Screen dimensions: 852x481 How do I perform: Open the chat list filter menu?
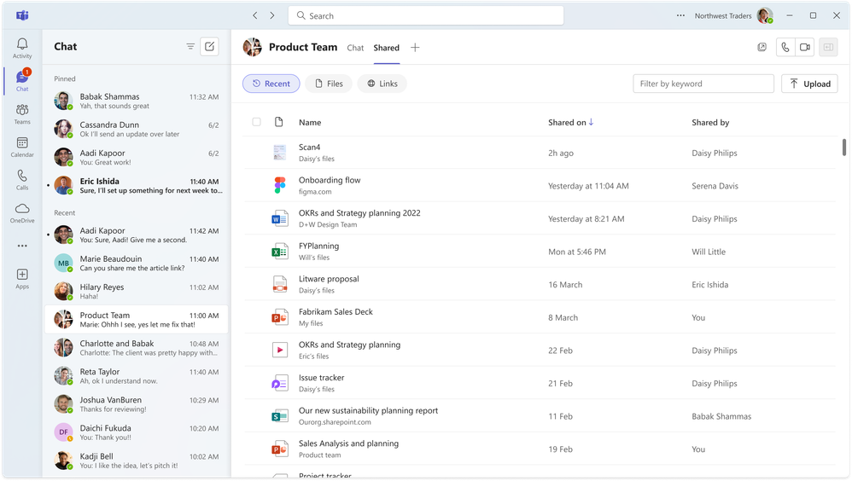(190, 47)
